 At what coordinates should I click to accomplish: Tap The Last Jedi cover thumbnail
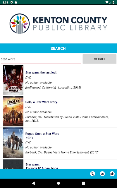[x=13, y=80]
